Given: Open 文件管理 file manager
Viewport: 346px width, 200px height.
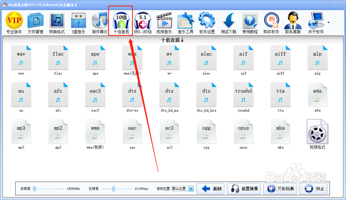Looking at the screenshot, I should (36, 23).
